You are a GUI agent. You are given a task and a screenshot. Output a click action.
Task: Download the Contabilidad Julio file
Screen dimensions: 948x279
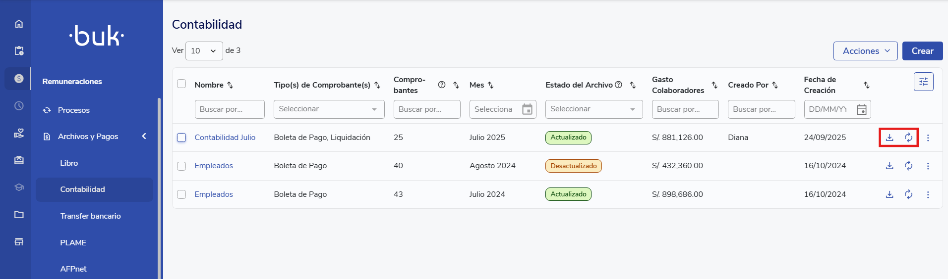pyautogui.click(x=889, y=138)
